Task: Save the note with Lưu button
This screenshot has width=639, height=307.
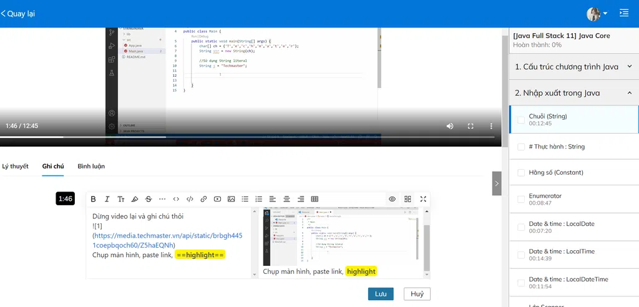Action: 381,294
